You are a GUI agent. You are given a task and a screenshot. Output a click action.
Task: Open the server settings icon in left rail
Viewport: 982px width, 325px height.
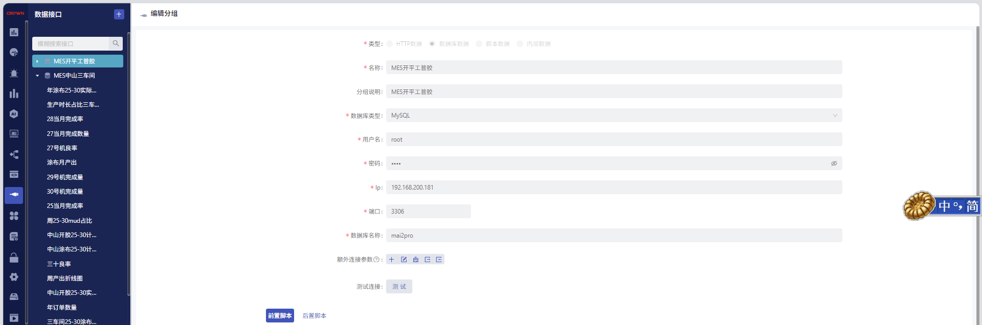tap(14, 236)
